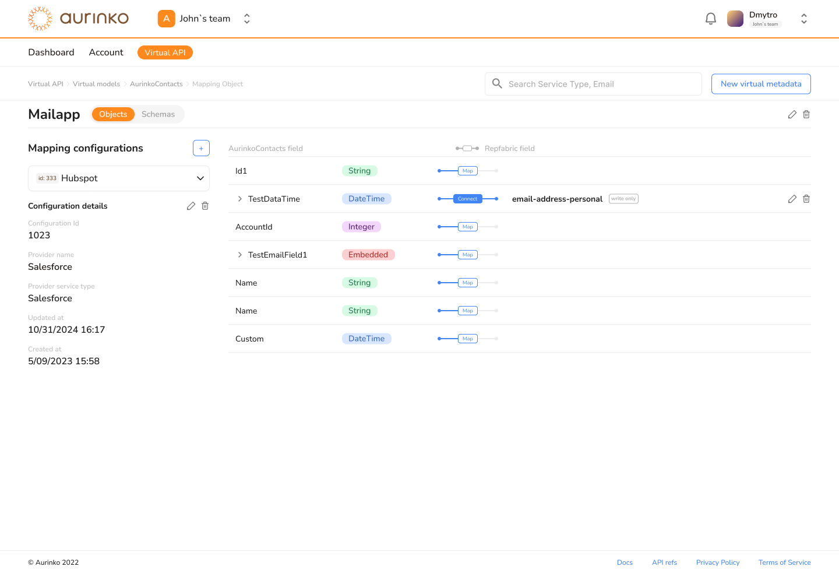Open the Account menu item
Image resolution: width=839 pixels, height=577 pixels.
(105, 52)
